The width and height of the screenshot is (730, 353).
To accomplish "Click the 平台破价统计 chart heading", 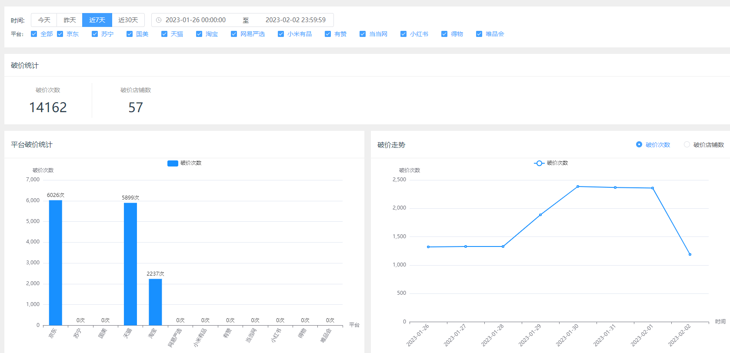I will [32, 145].
